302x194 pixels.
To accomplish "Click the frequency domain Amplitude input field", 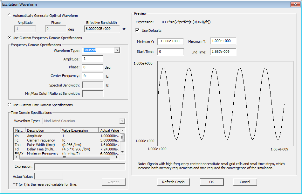I will click(92, 59).
